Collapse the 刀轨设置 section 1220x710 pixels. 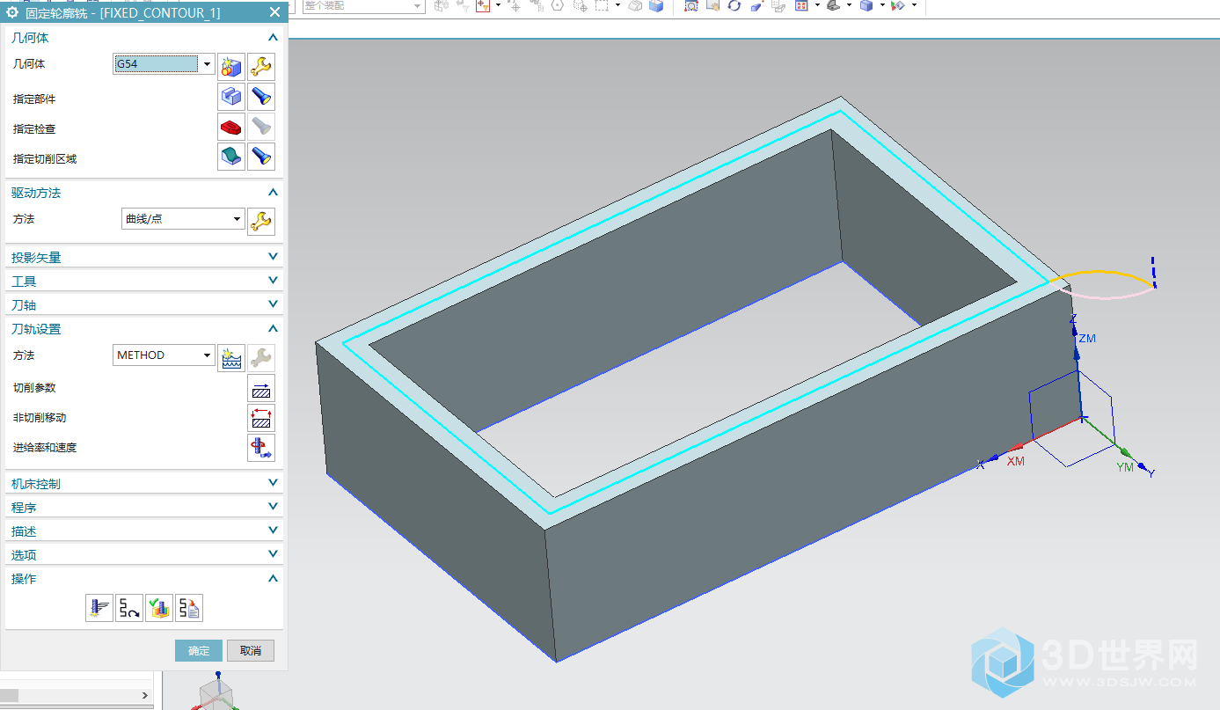click(x=273, y=329)
